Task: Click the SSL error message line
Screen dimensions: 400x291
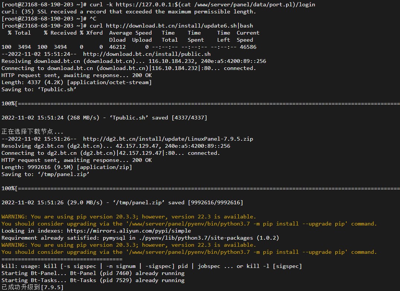Action: [x=129, y=12]
